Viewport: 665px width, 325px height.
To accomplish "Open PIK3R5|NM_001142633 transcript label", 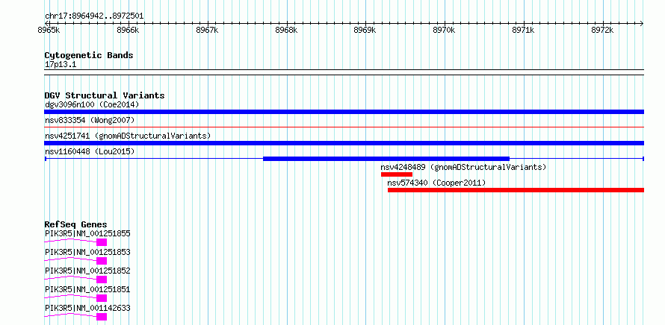I will click(87, 308).
